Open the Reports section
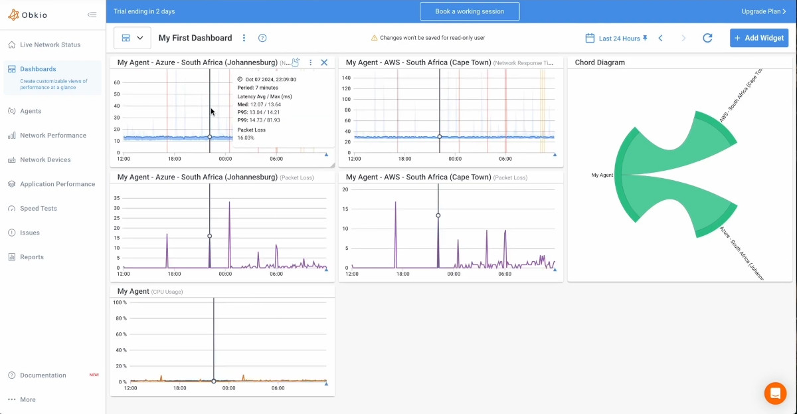Viewport: 797px width, 414px height. pyautogui.click(x=31, y=257)
